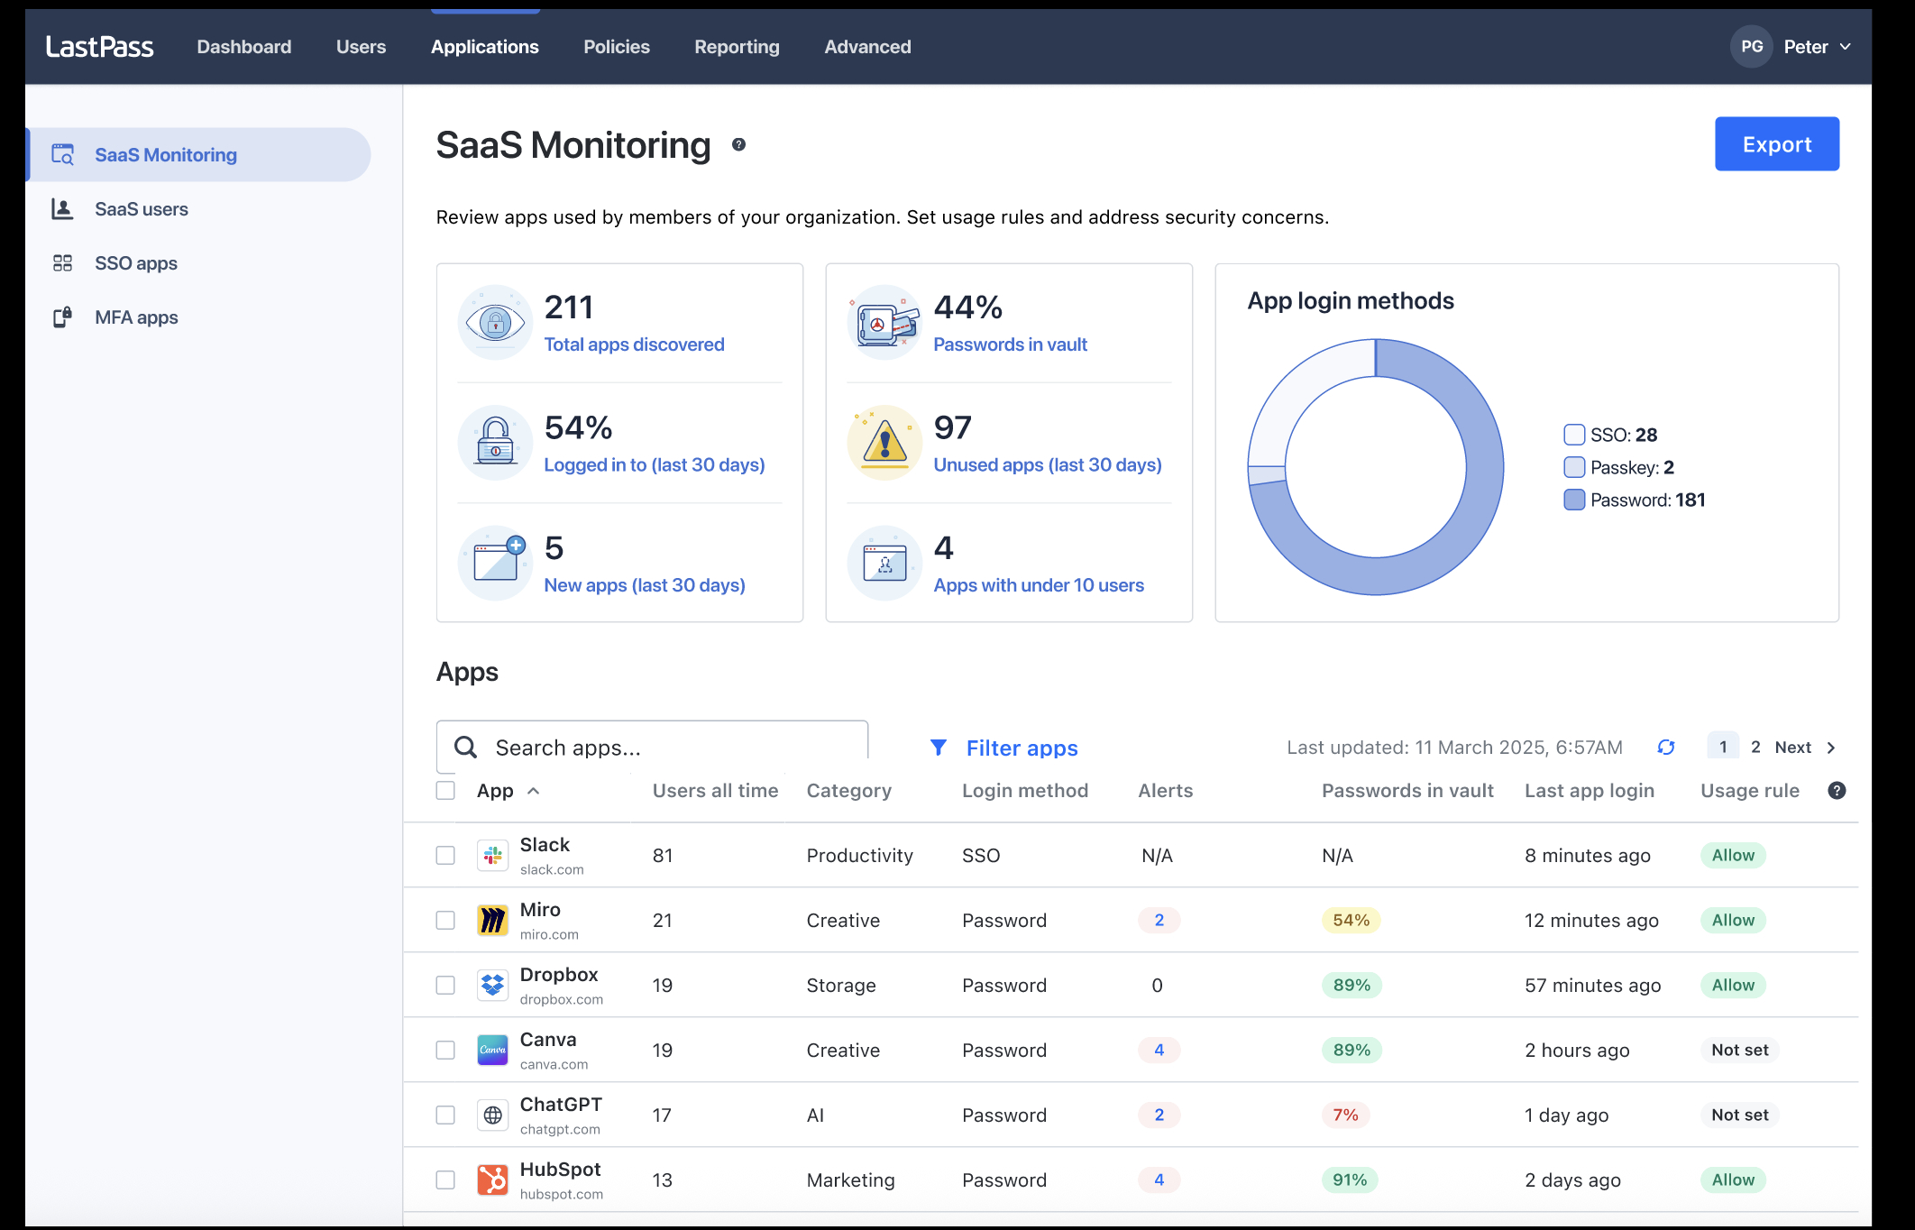The width and height of the screenshot is (1915, 1230).
Task: Click the help icon beside SaaS Monitoring title
Action: coord(738,145)
